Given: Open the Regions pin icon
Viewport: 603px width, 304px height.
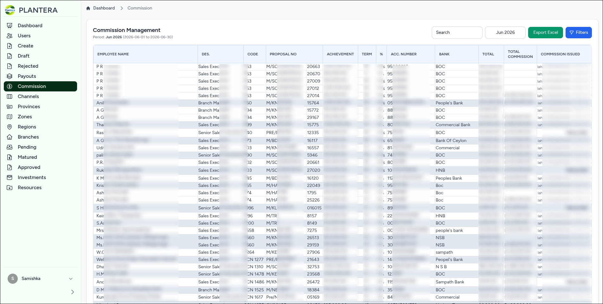Looking at the screenshot, I should [x=10, y=127].
